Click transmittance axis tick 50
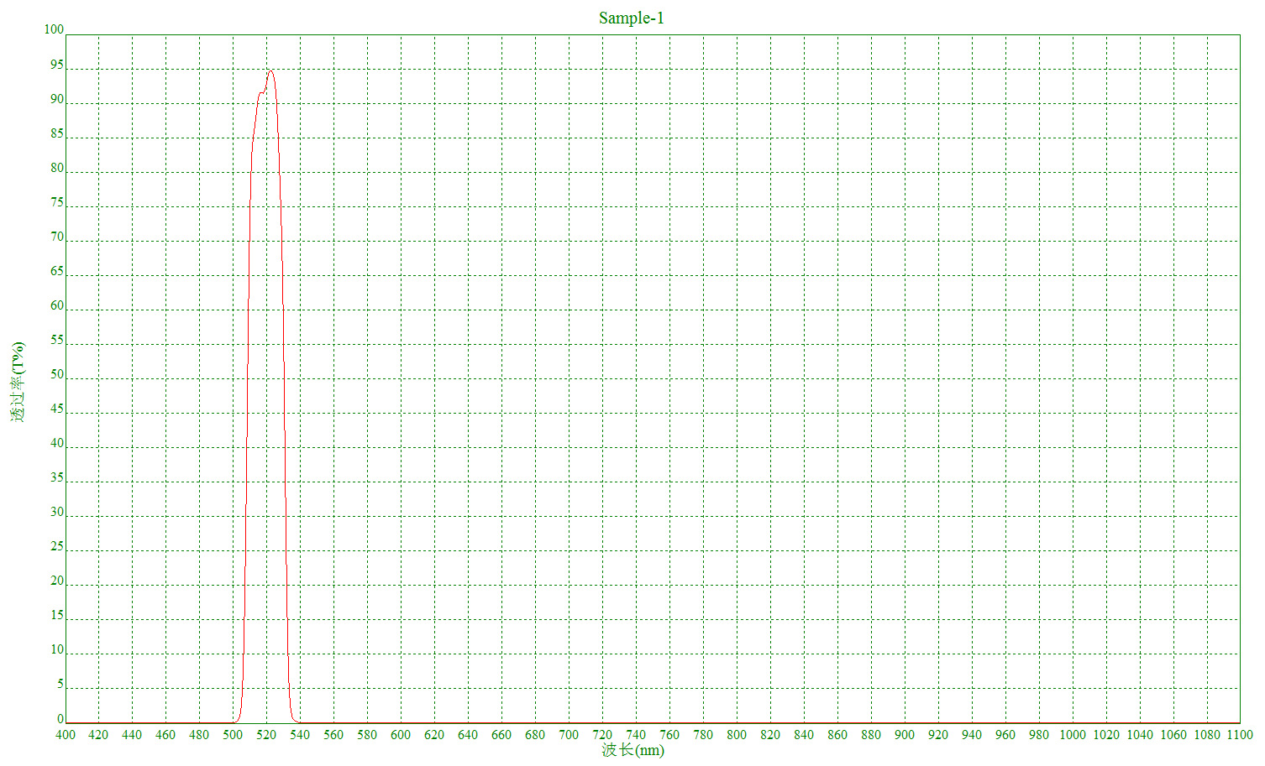Screen dimensions: 1265x766 click(x=57, y=375)
